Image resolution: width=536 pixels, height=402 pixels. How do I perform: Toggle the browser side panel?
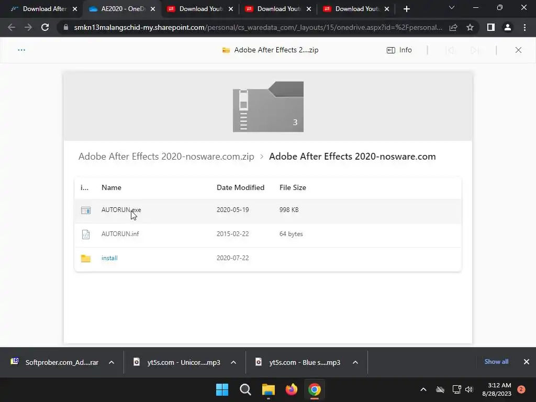point(491,27)
